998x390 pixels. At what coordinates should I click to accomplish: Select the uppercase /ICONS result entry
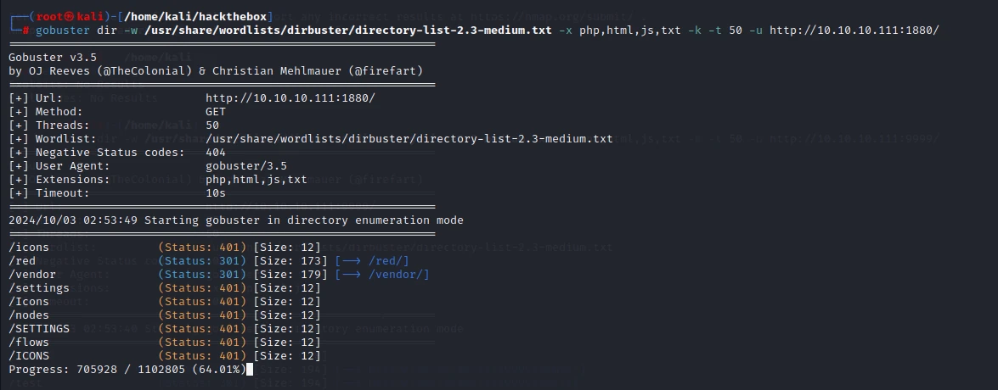tap(165, 356)
